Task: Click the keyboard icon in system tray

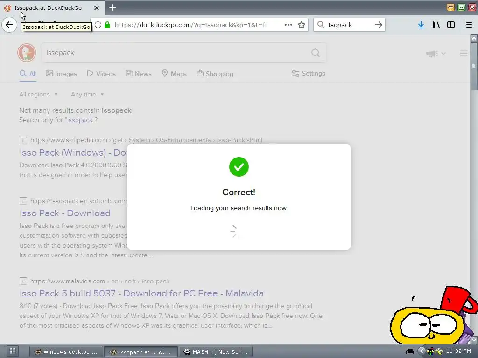Action: (410, 351)
